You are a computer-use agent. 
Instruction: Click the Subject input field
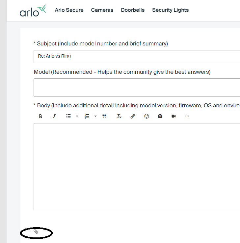click(137, 57)
